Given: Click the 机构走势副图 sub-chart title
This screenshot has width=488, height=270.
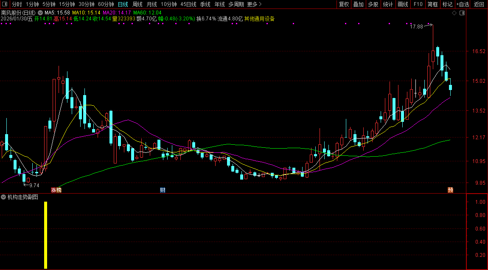Looking at the screenshot, I should click(23, 197).
